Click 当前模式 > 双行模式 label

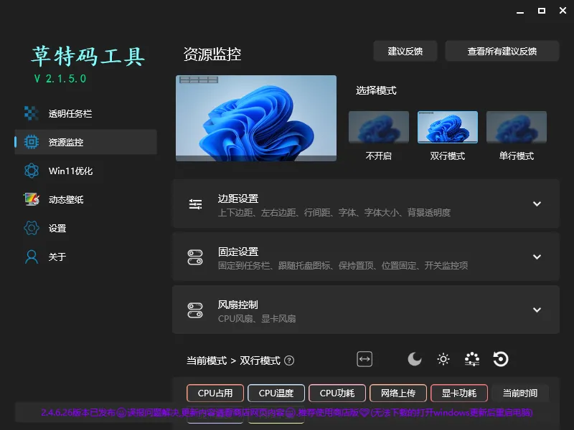point(234,361)
